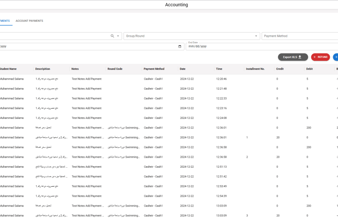Viewport: 338px width, 224px height.
Task: Click the time cell 12:51:13
Action: tap(221, 167)
